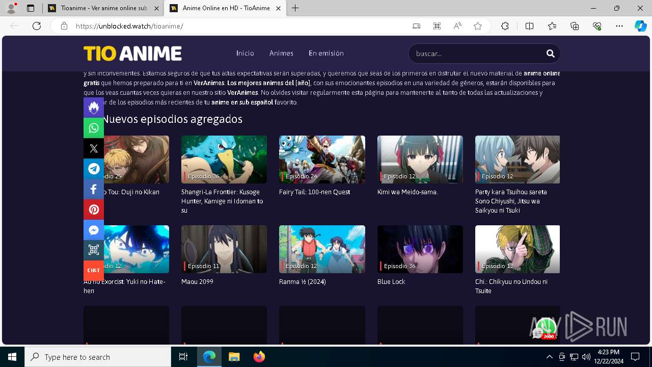Click Blue Lock title link
This screenshot has width=652, height=367.
coord(391,282)
